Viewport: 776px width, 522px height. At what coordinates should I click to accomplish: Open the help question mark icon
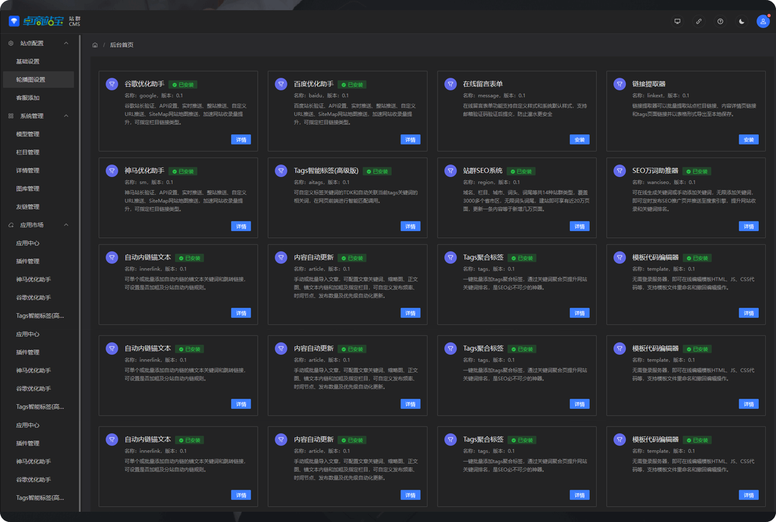[x=720, y=21]
